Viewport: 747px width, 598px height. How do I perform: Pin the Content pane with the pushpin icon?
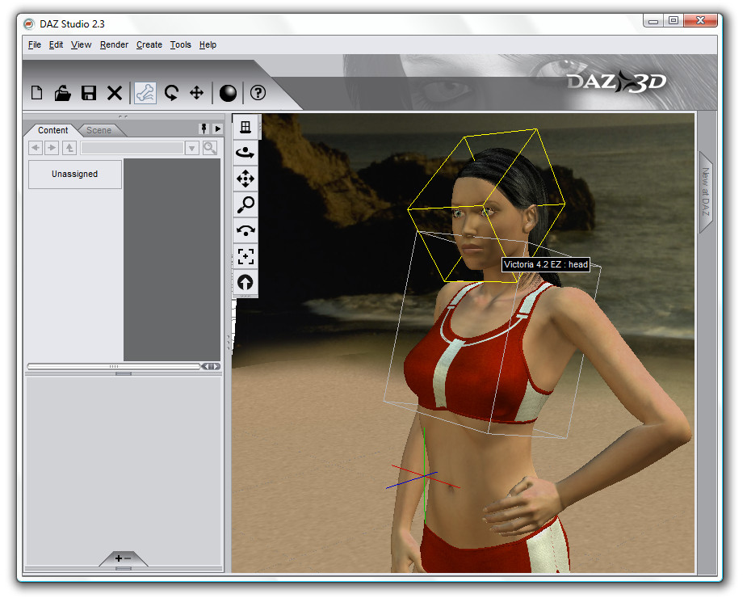click(x=204, y=128)
